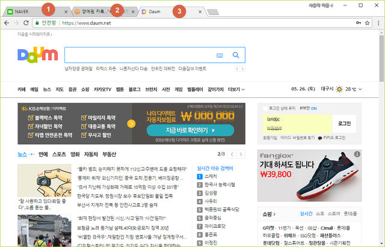385x247 pixels.
Task: Select the 부동산 news tab
Action: (x=109, y=154)
